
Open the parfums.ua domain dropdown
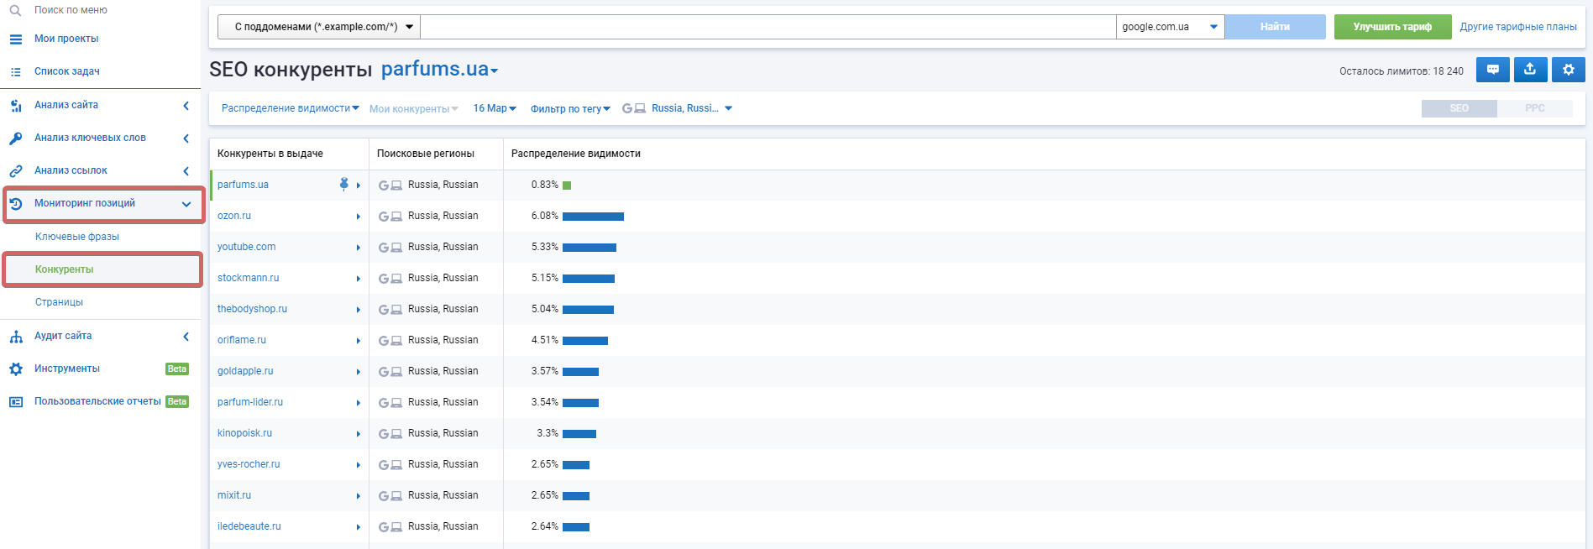(440, 69)
